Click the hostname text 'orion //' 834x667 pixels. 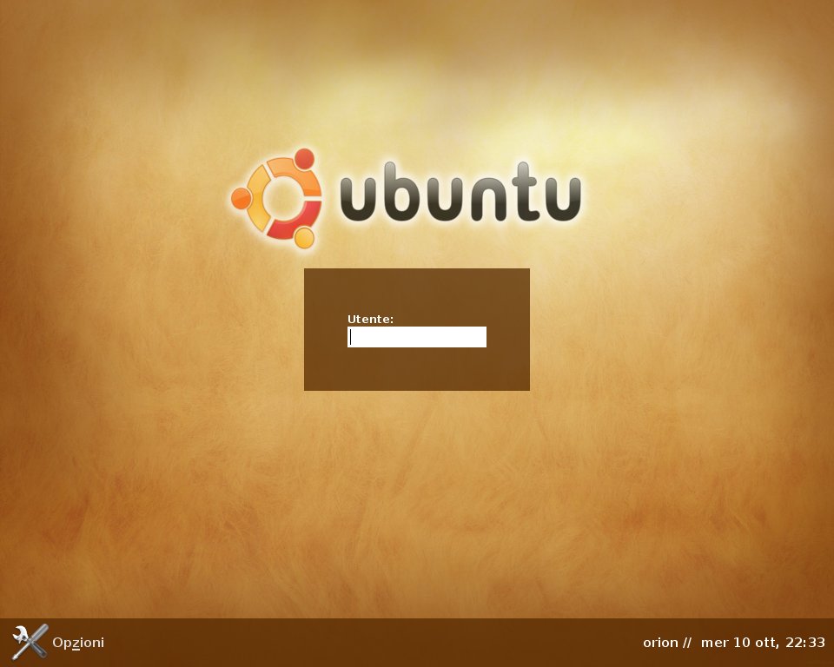coord(667,643)
